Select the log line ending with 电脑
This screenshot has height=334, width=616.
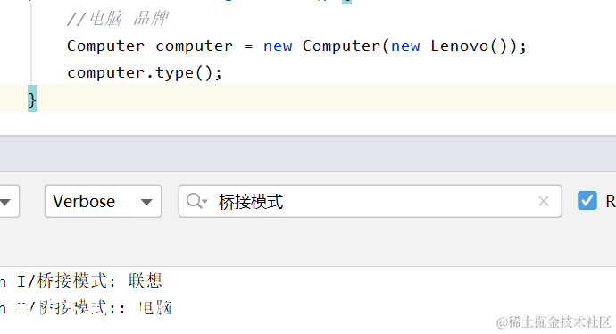(86, 308)
